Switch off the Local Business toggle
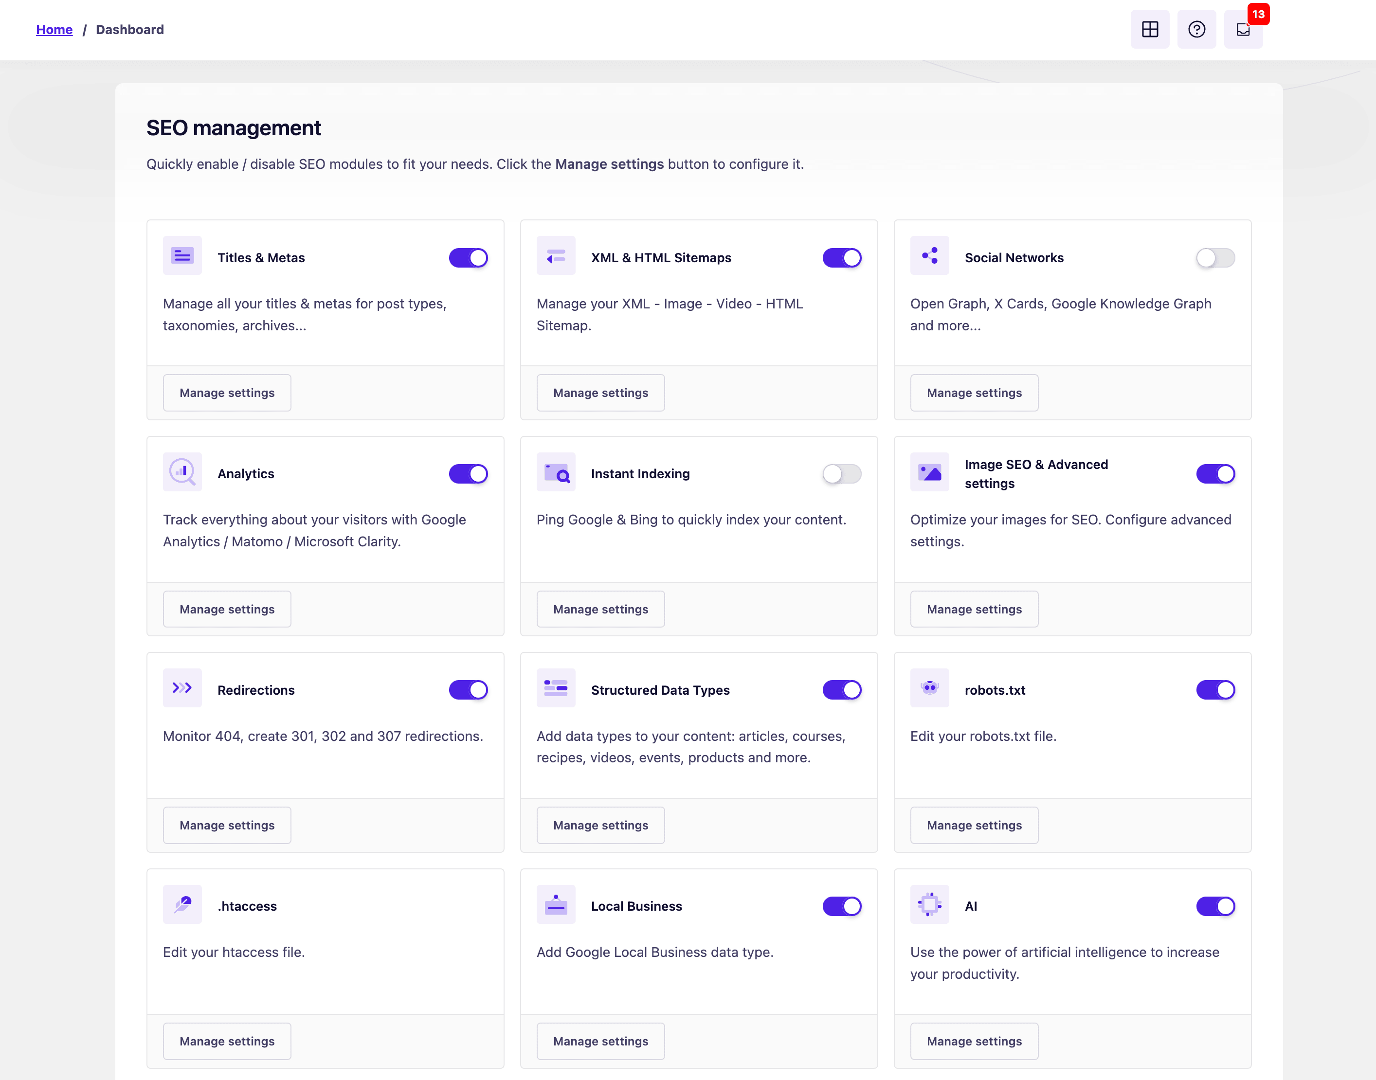 pos(841,906)
